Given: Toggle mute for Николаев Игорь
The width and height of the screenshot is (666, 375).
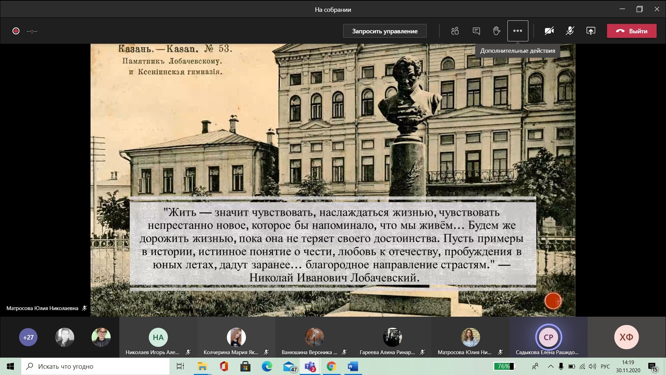Looking at the screenshot, I should click(188, 352).
